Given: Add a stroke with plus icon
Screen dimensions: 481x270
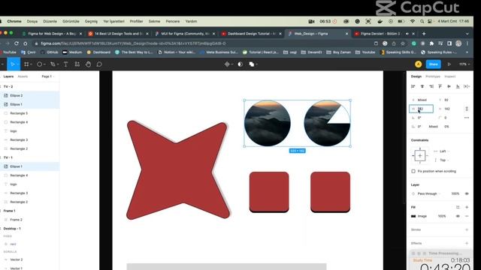Looking at the screenshot, I should [x=467, y=229].
